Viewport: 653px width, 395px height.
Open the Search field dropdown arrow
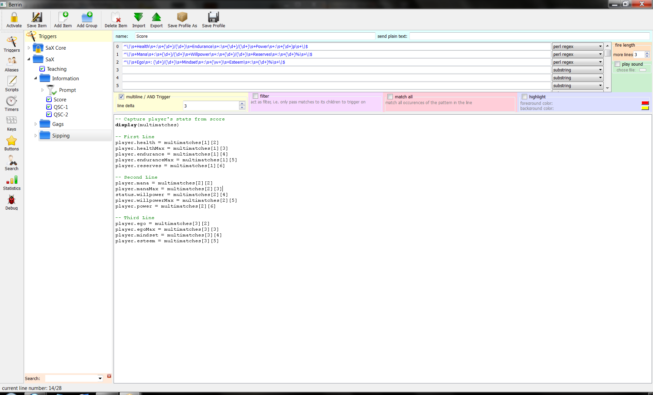(x=100, y=378)
